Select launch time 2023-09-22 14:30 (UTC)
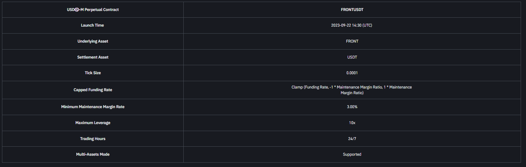This screenshot has width=526, height=167. (x=352, y=25)
